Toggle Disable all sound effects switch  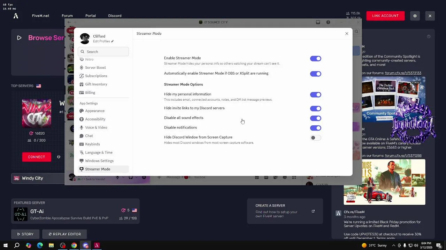315,118
